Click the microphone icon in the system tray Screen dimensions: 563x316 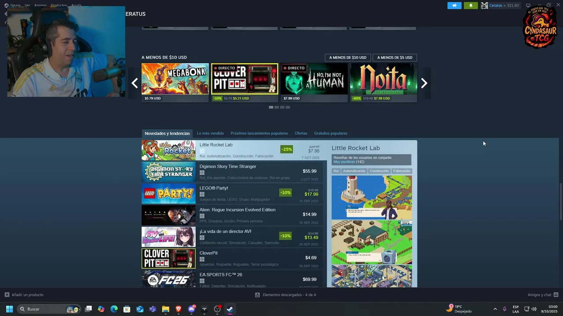(505, 309)
